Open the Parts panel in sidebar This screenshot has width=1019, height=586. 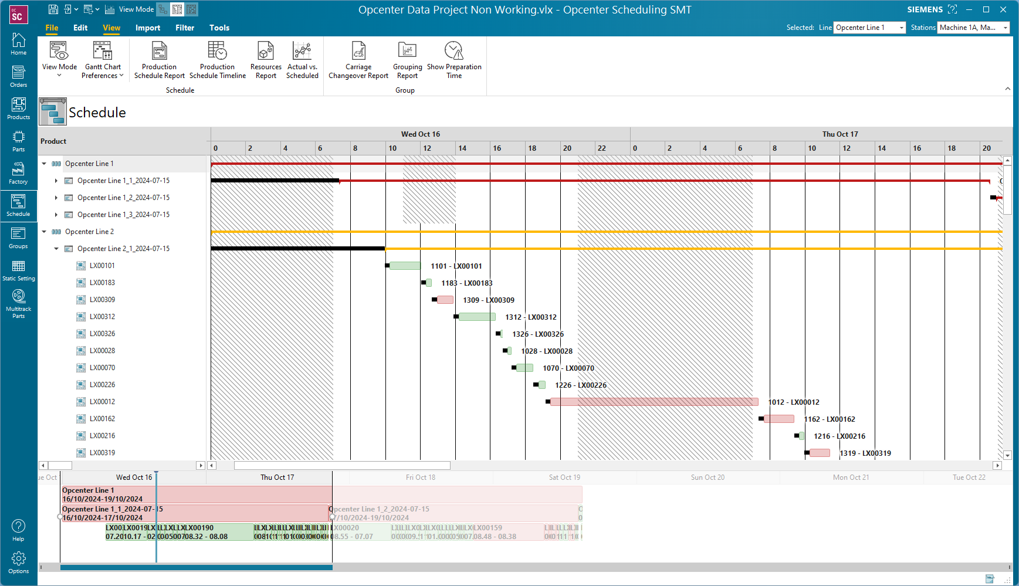[18, 140]
